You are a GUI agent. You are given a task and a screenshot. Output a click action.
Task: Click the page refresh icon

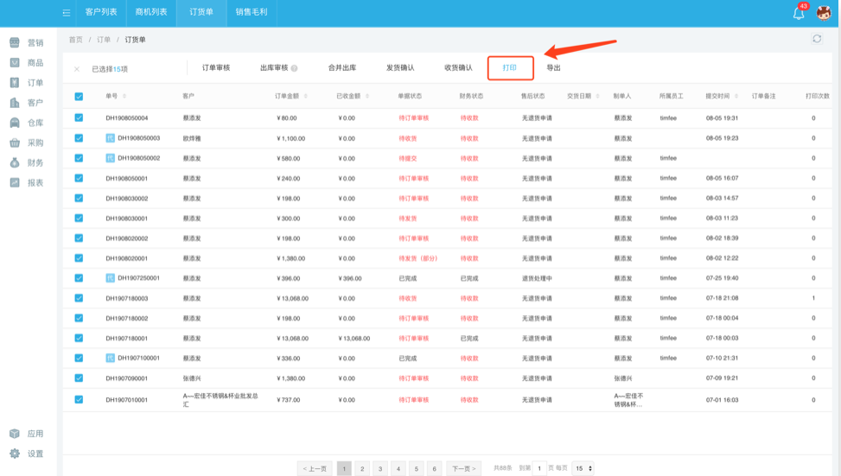817,39
